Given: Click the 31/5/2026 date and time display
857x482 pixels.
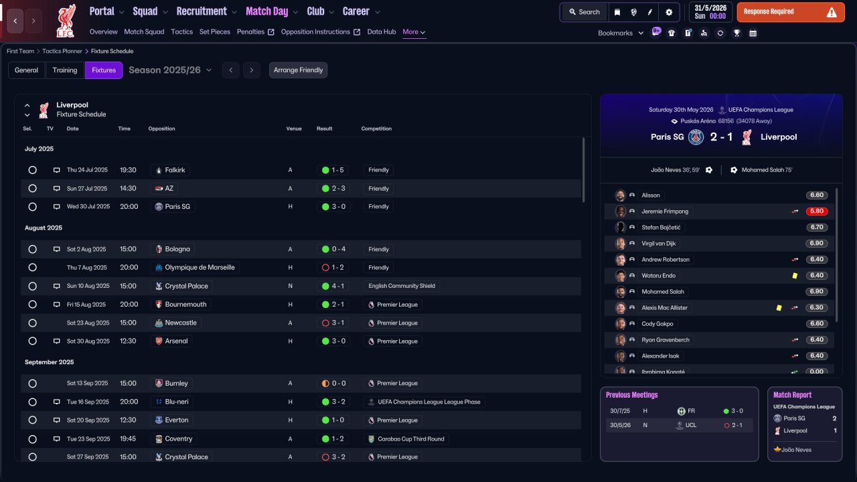Looking at the screenshot, I should [x=710, y=12].
